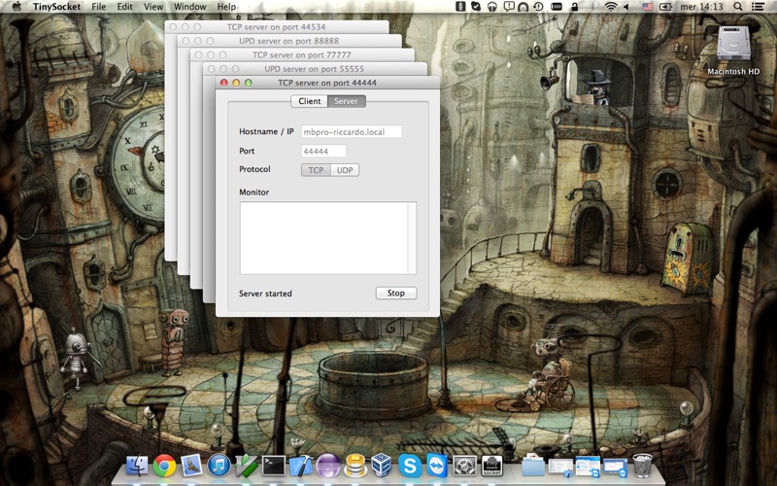Click the volume speaker menu bar icon
Viewport: 777px width, 486px height.
coord(625,7)
